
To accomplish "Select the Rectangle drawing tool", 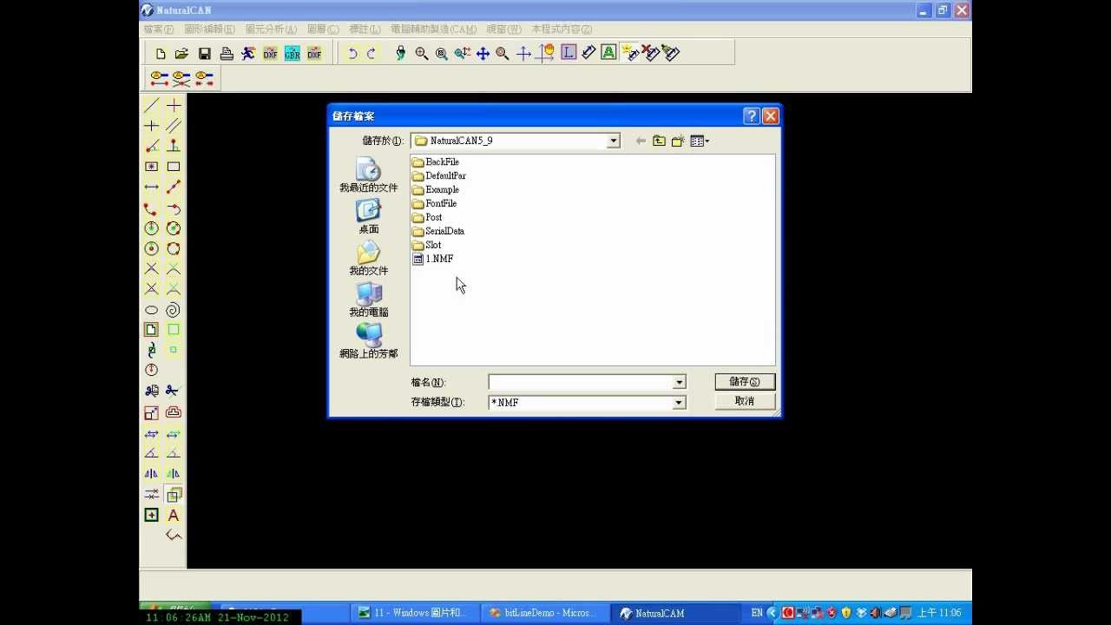I will point(174,167).
